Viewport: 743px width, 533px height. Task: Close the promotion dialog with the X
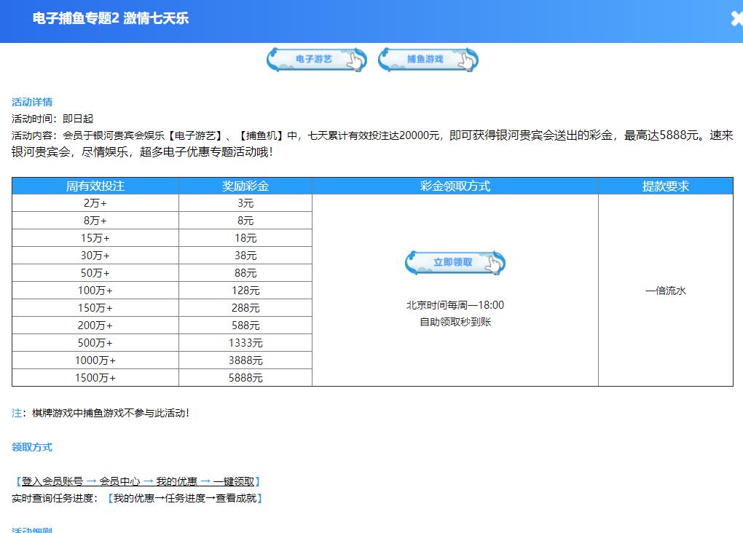click(x=736, y=18)
